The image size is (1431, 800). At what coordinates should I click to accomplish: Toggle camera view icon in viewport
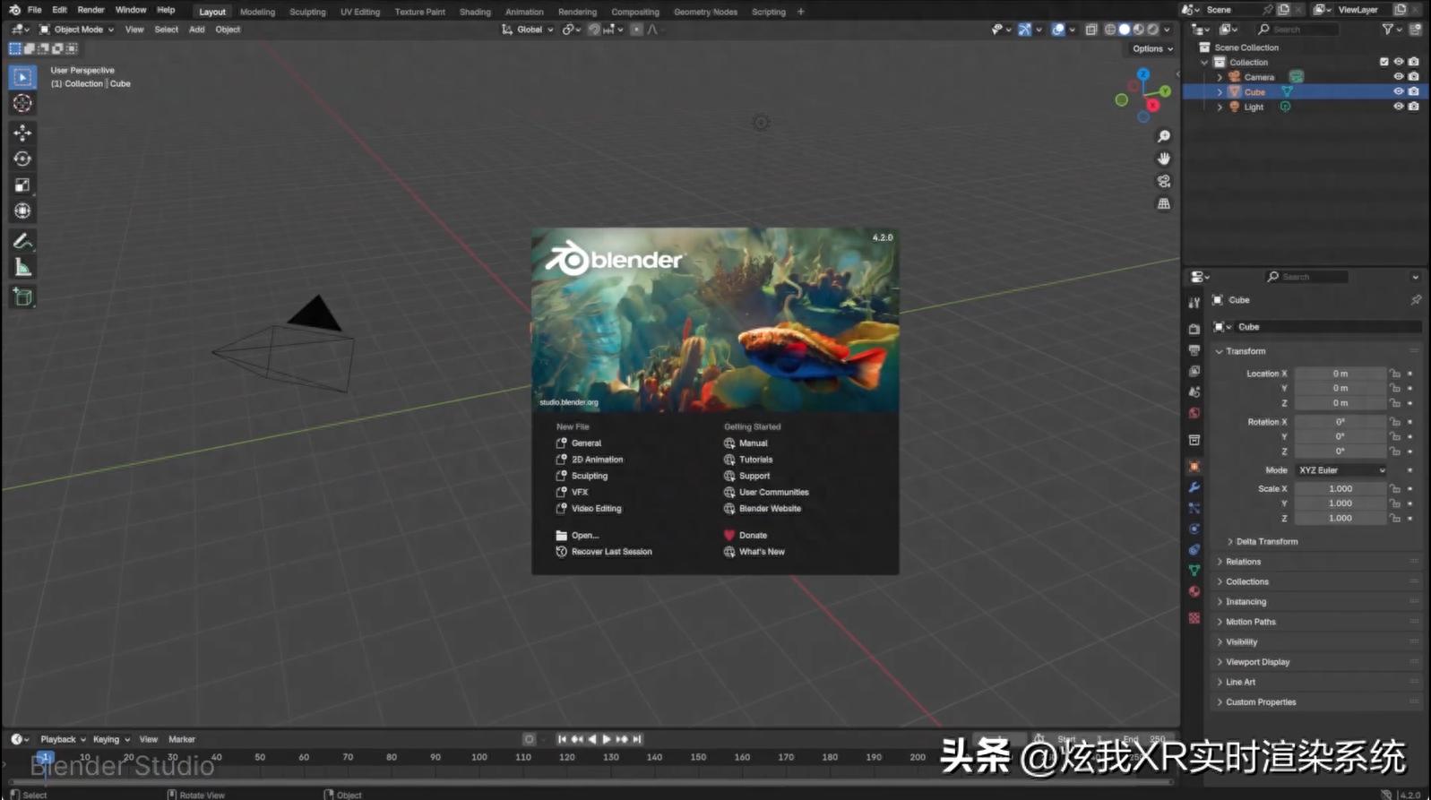click(1164, 181)
